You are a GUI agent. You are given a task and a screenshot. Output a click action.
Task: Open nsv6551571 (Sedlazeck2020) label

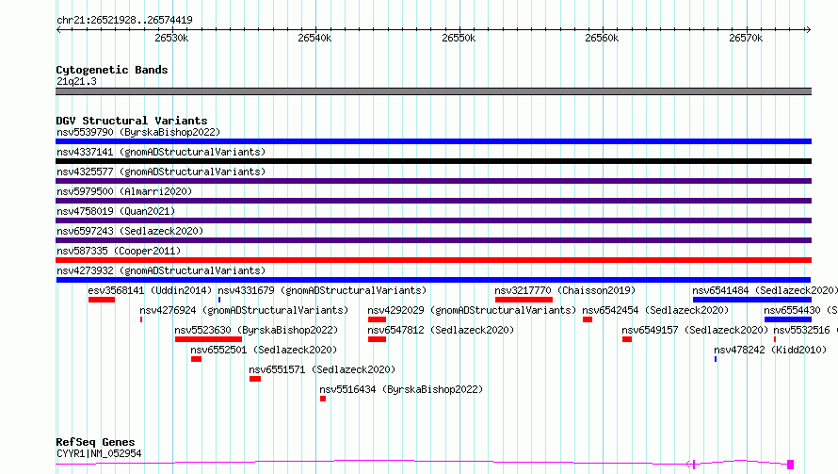(x=322, y=369)
